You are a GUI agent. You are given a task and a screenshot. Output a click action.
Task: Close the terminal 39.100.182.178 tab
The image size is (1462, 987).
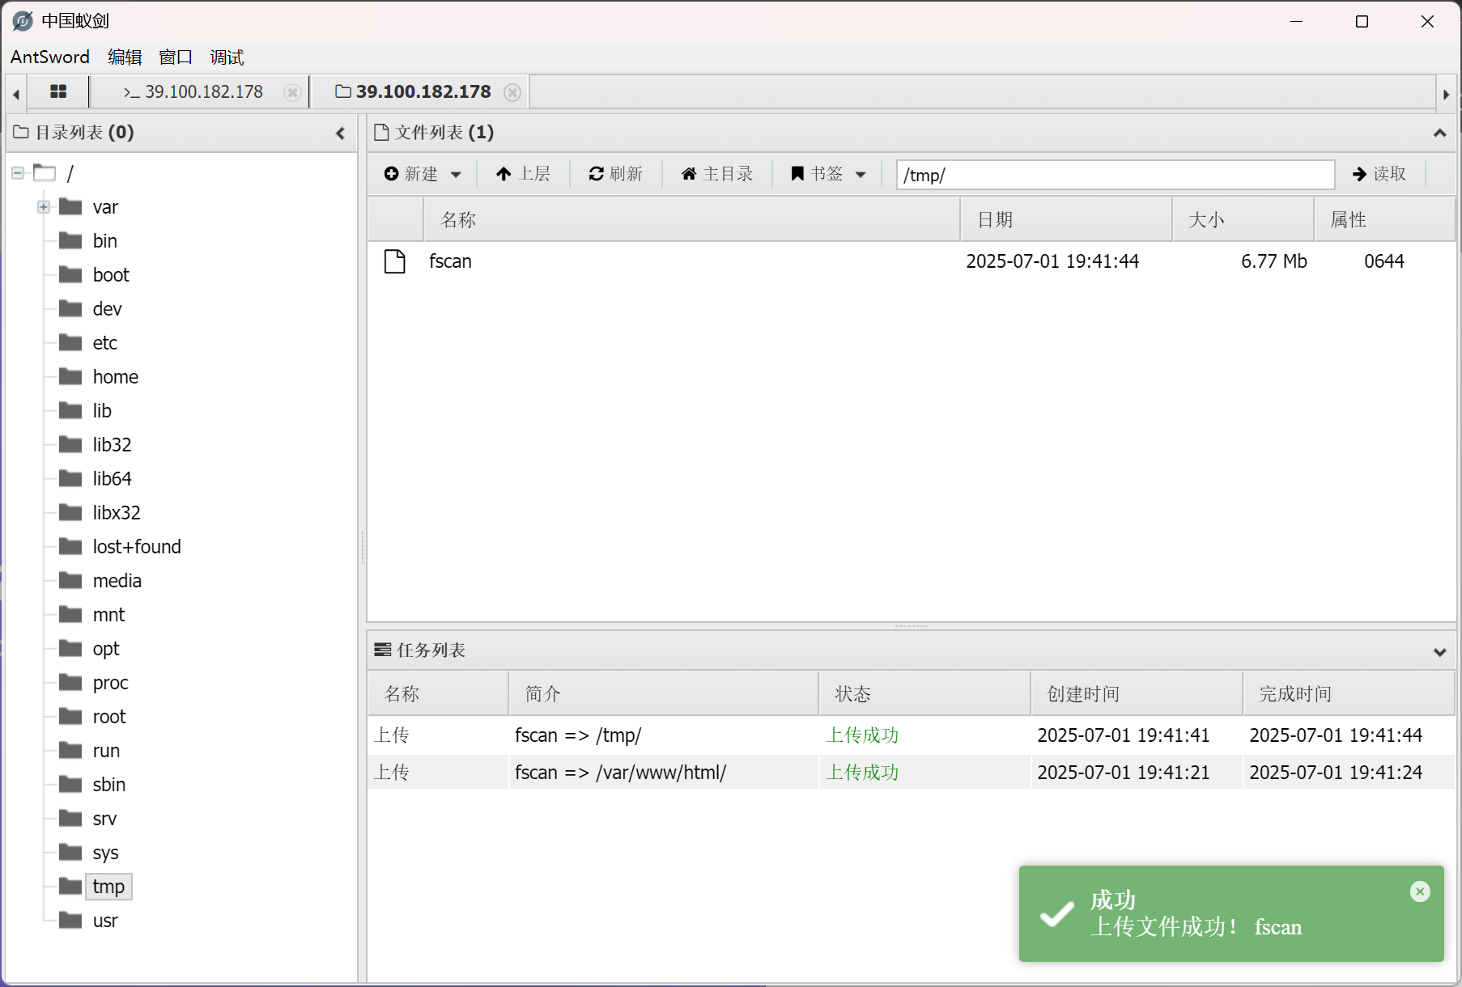pyautogui.click(x=292, y=92)
